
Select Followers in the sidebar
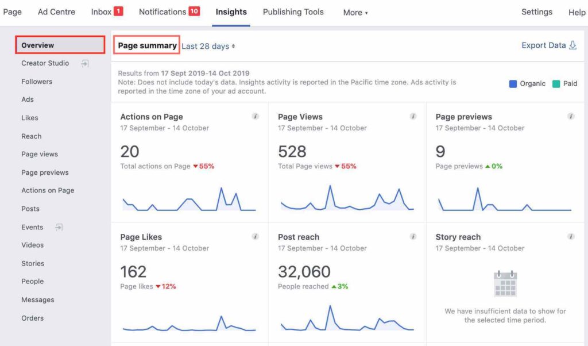[37, 82]
